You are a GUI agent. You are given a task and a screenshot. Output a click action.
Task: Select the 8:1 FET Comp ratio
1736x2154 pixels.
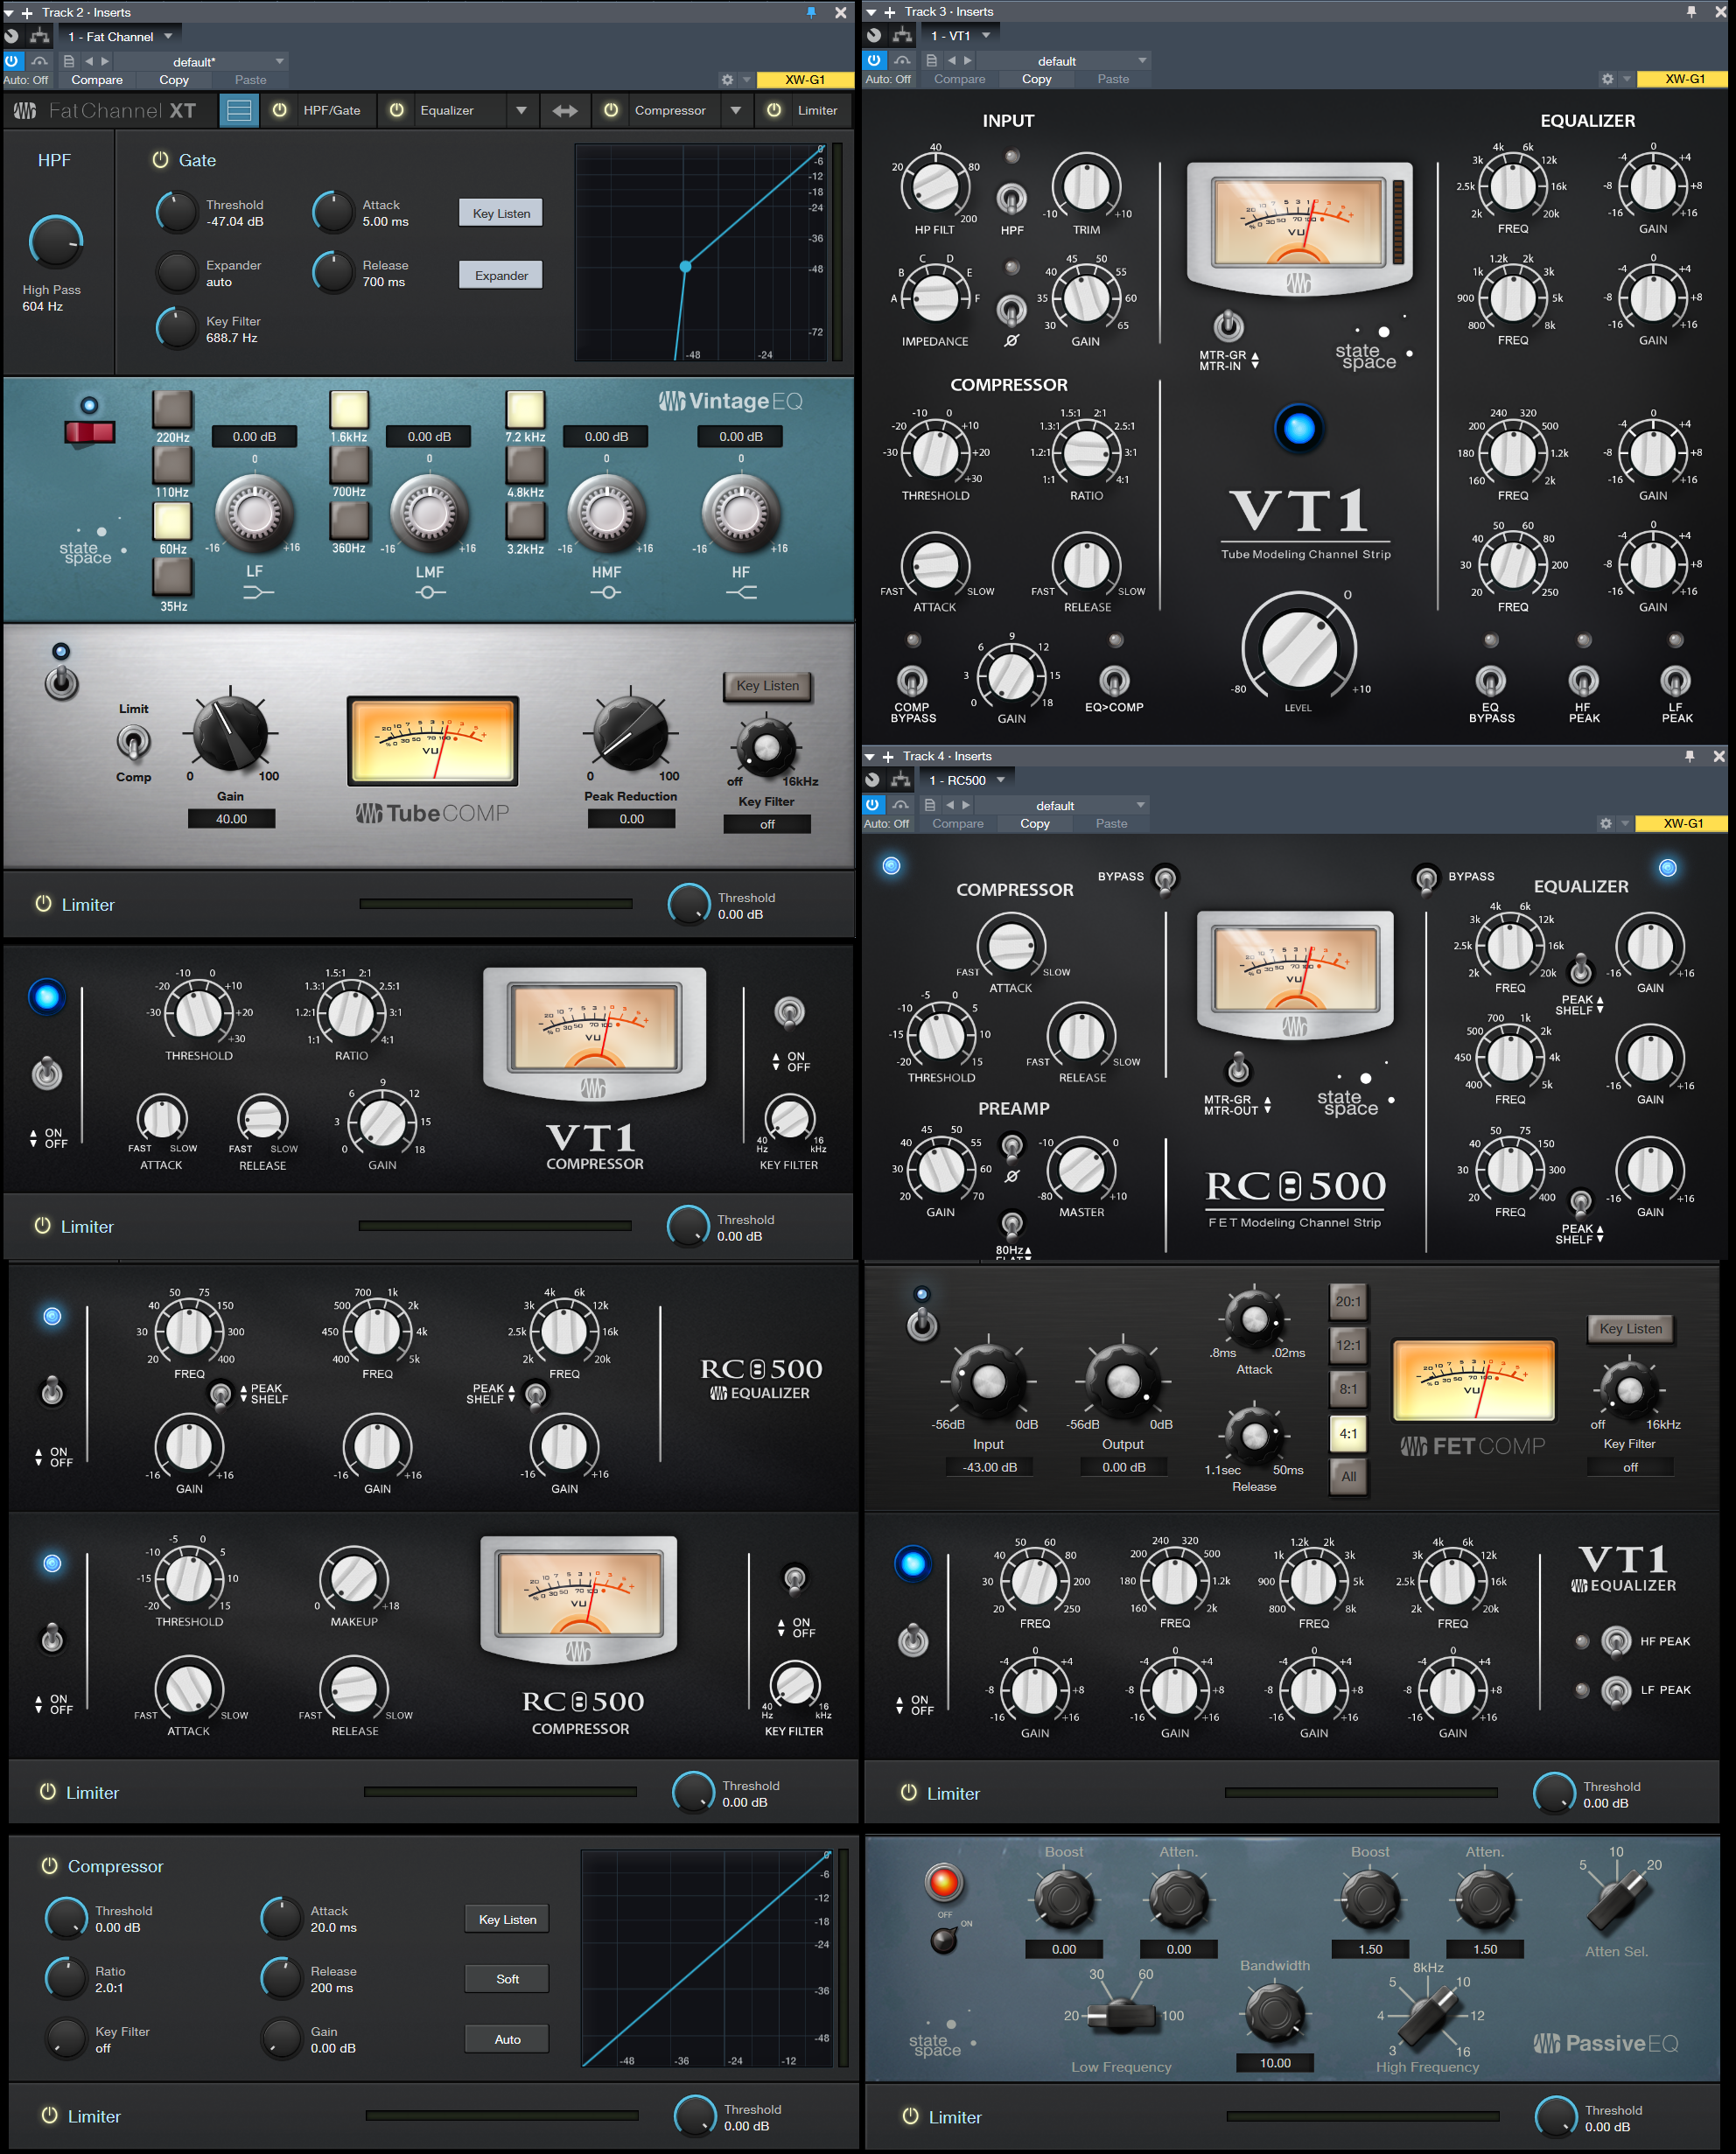pos(1348,1388)
